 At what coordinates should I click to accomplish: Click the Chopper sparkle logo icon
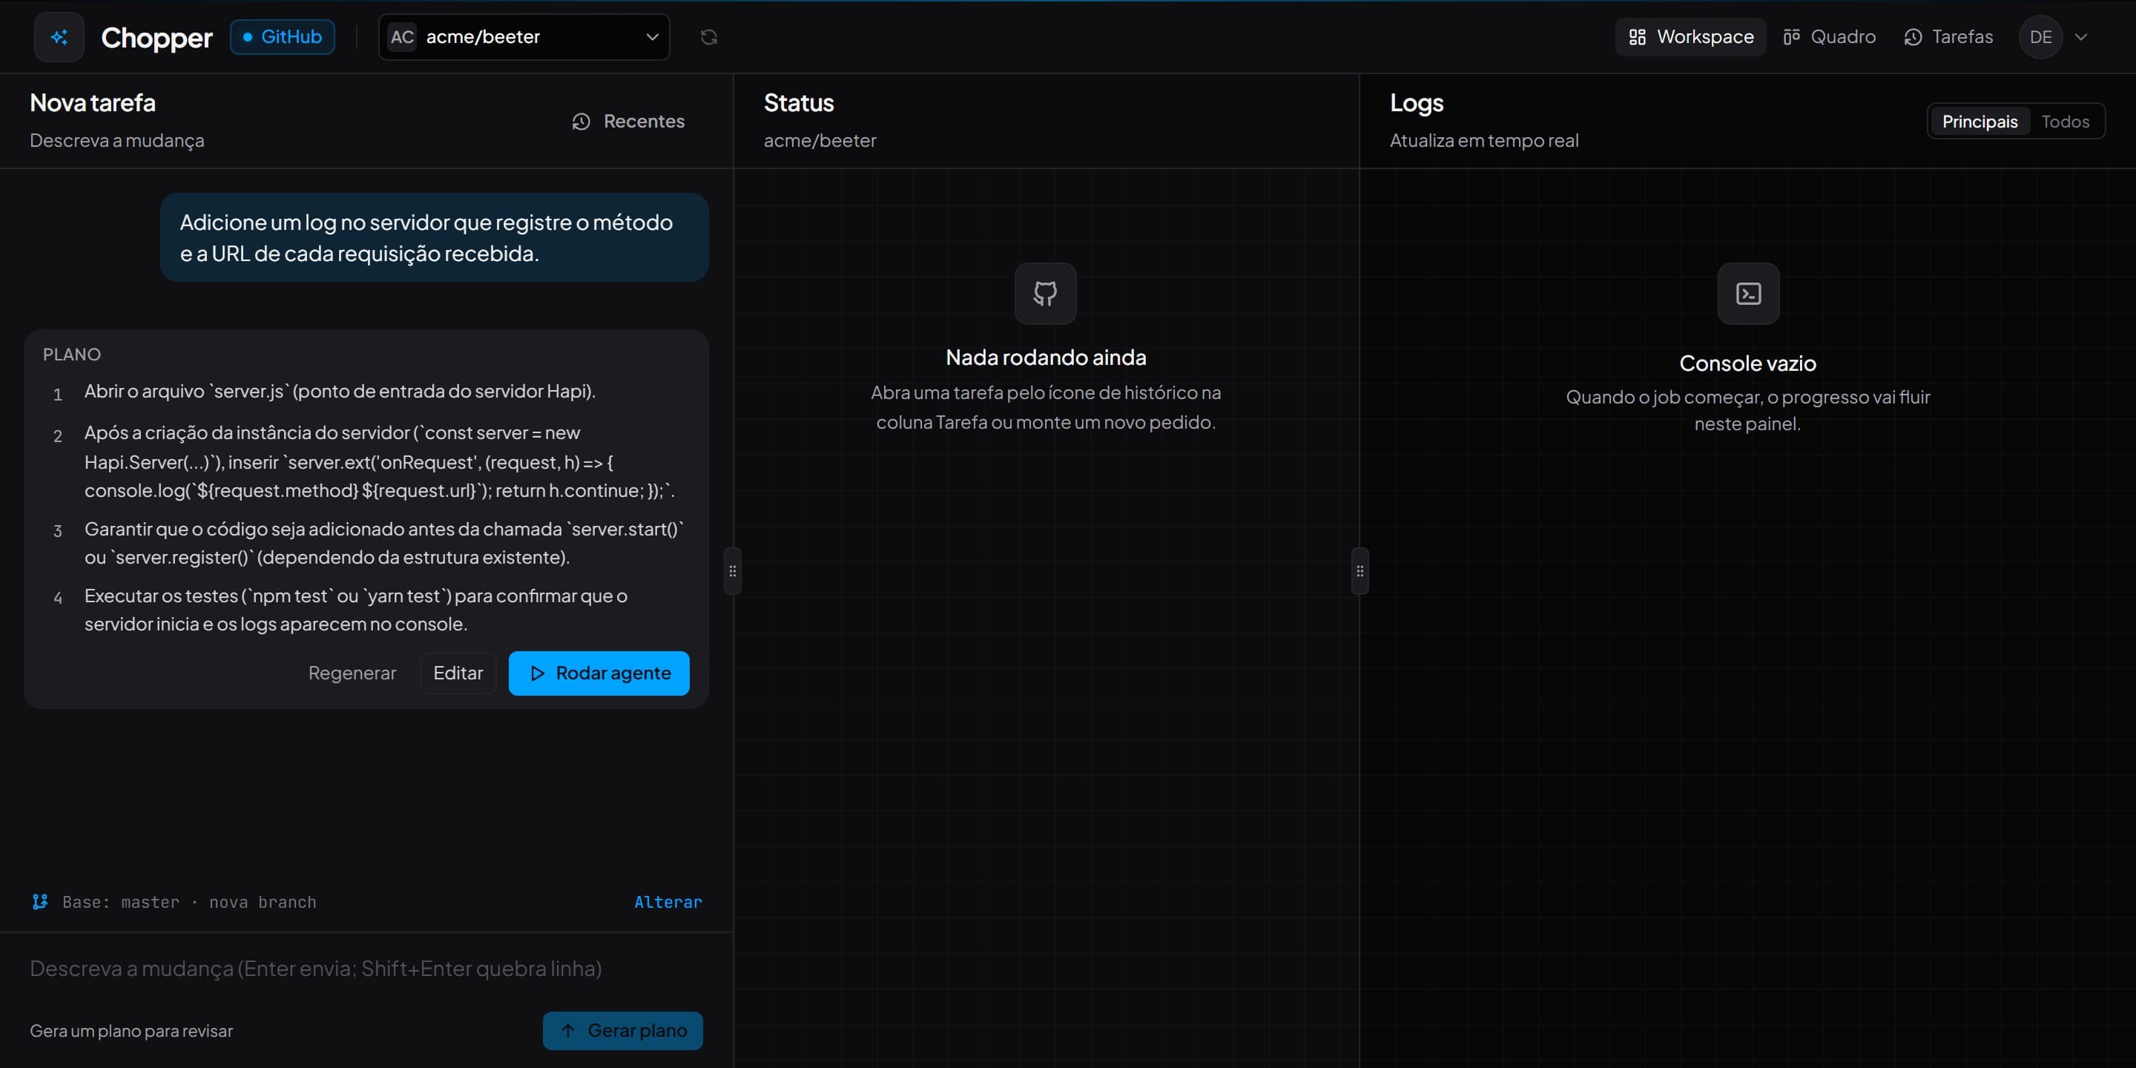click(x=59, y=36)
